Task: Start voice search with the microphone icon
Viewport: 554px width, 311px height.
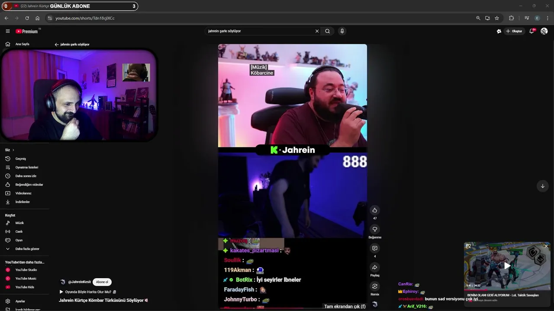Action: pos(342,31)
